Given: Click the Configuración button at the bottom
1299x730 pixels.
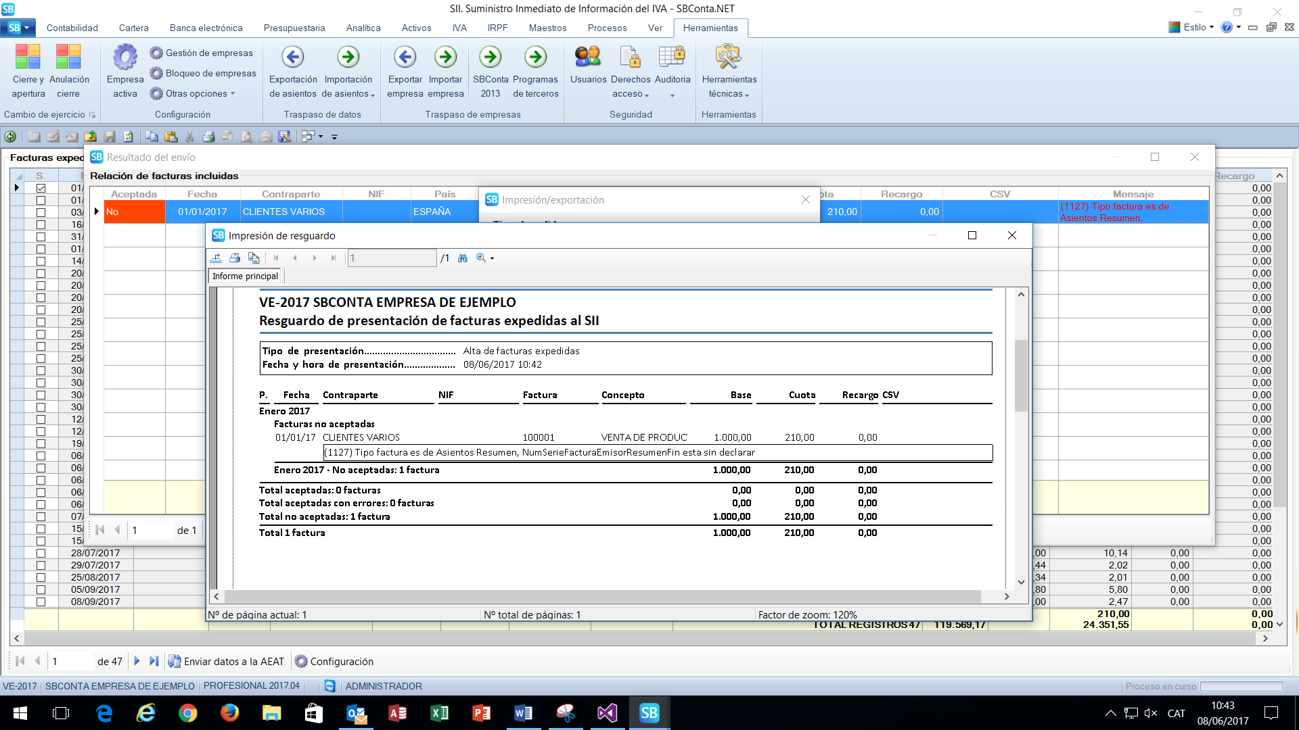Looking at the screenshot, I should 334,662.
